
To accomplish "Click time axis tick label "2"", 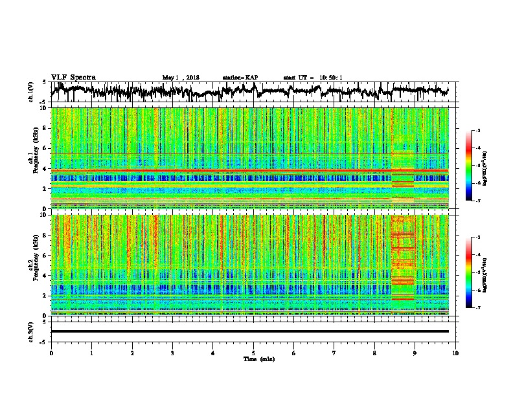I will pos(132,353).
